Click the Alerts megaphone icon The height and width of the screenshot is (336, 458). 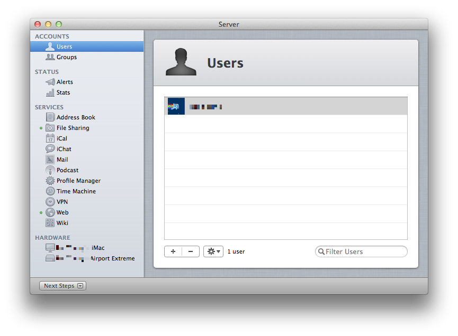[50, 82]
